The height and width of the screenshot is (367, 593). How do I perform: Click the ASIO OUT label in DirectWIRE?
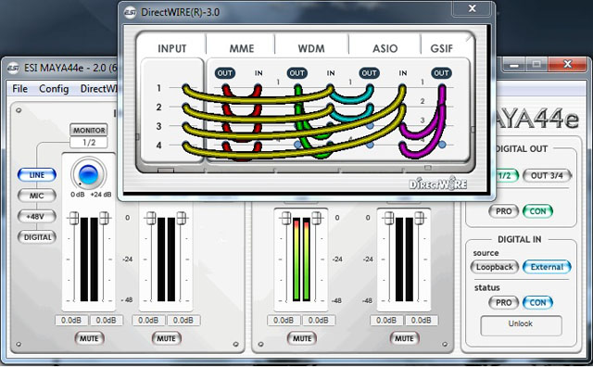[x=369, y=73]
